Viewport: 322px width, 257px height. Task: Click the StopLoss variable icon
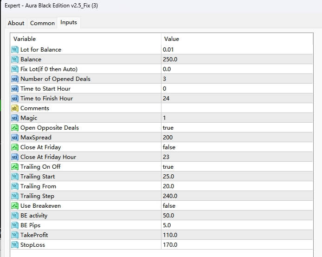point(14,245)
